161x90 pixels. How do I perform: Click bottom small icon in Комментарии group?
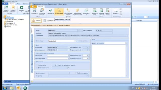(x=121, y=14)
